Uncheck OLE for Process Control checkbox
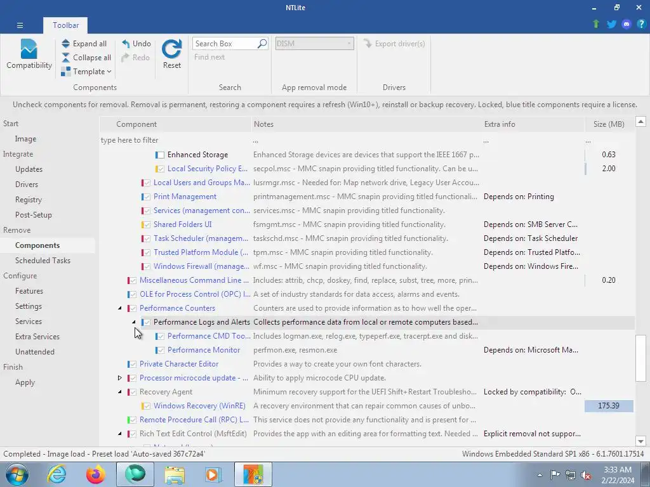This screenshot has width=650, height=487. click(x=133, y=294)
